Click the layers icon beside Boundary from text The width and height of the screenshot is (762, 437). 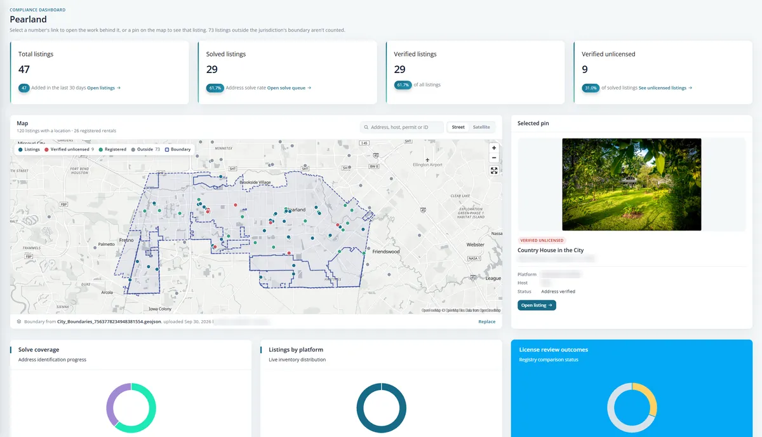point(20,321)
